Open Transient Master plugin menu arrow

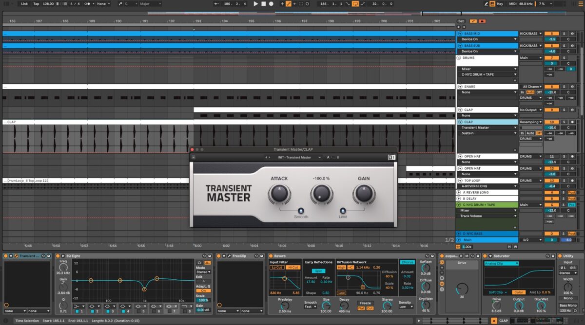coord(193,157)
